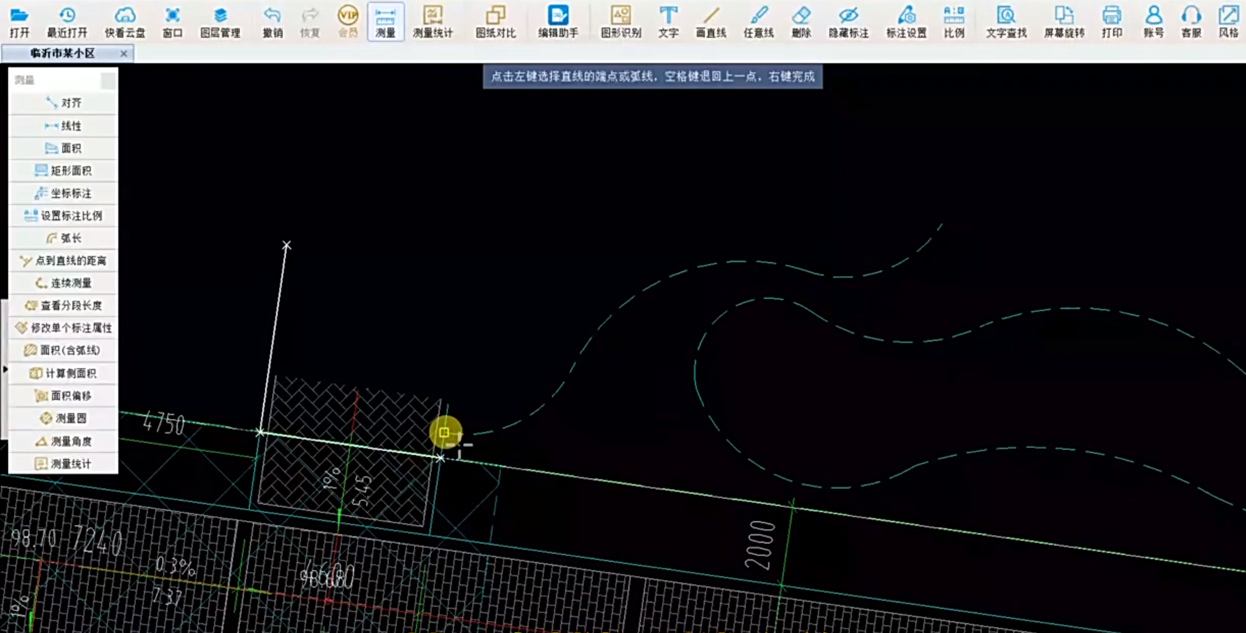
Task: Open 测量统计 in the top toolbar
Action: (x=433, y=21)
